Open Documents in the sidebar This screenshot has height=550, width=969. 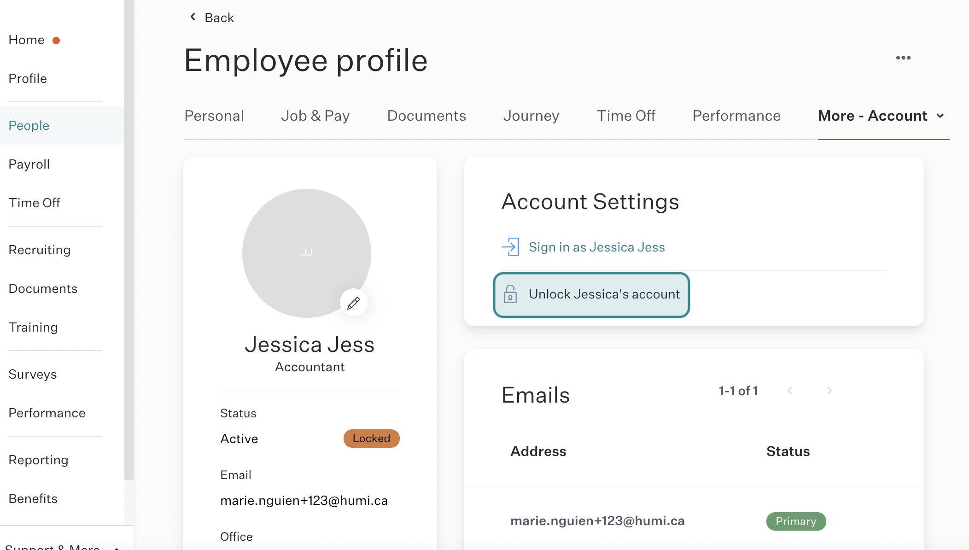coord(43,289)
